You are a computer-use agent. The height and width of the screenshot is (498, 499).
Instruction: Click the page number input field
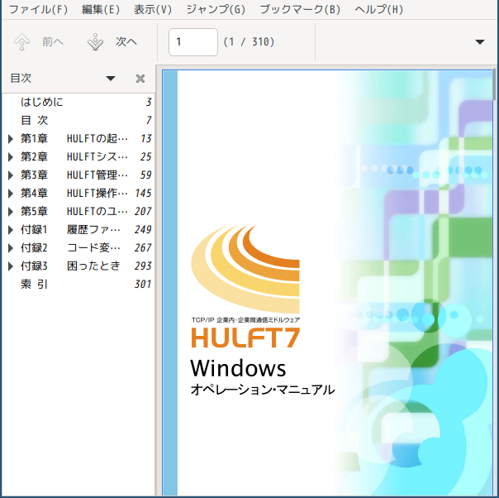tap(193, 42)
